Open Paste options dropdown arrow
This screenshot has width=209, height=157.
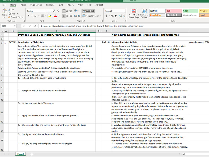tap(4, 17)
